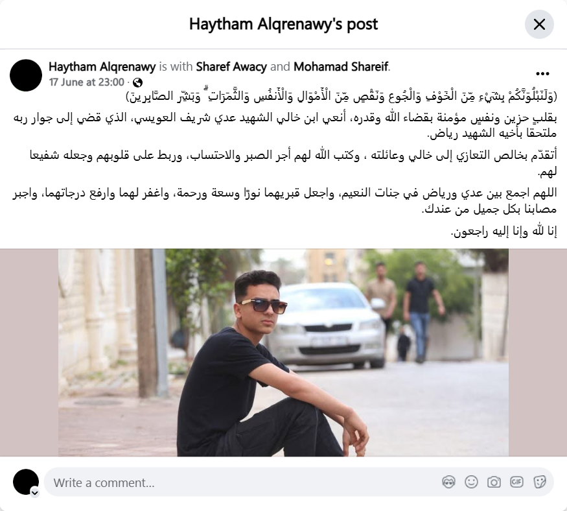Insert an avatar sticker in comment

pyautogui.click(x=448, y=482)
